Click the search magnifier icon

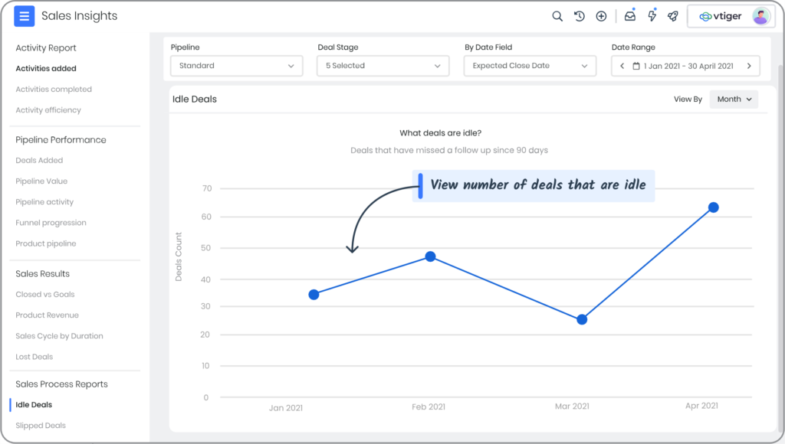[557, 16]
